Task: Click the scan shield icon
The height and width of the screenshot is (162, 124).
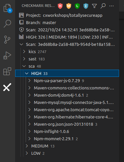Action: tap(21, 30)
